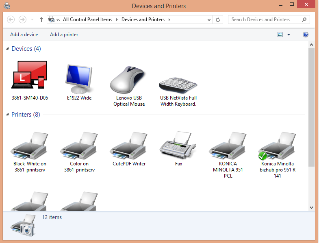Select the Fax device icon

[178, 145]
